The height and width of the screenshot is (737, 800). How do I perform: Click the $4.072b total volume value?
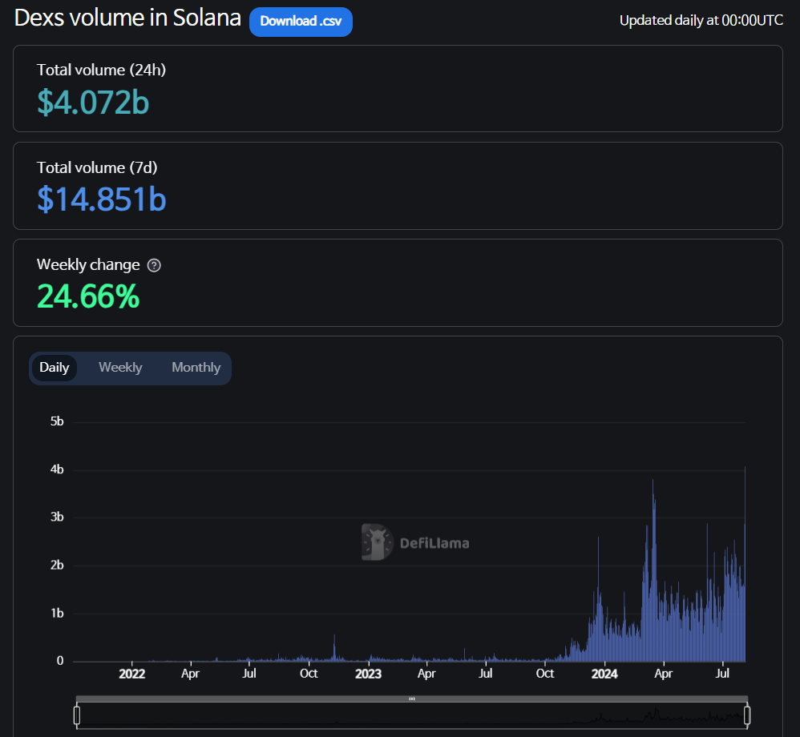[93, 102]
